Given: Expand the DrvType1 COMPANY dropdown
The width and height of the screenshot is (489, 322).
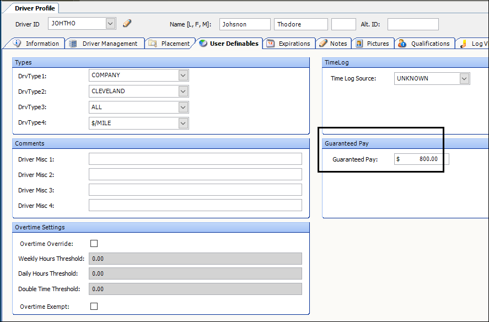Looking at the screenshot, I should click(x=183, y=75).
